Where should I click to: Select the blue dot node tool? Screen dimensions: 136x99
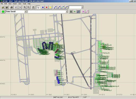pos(43,7)
